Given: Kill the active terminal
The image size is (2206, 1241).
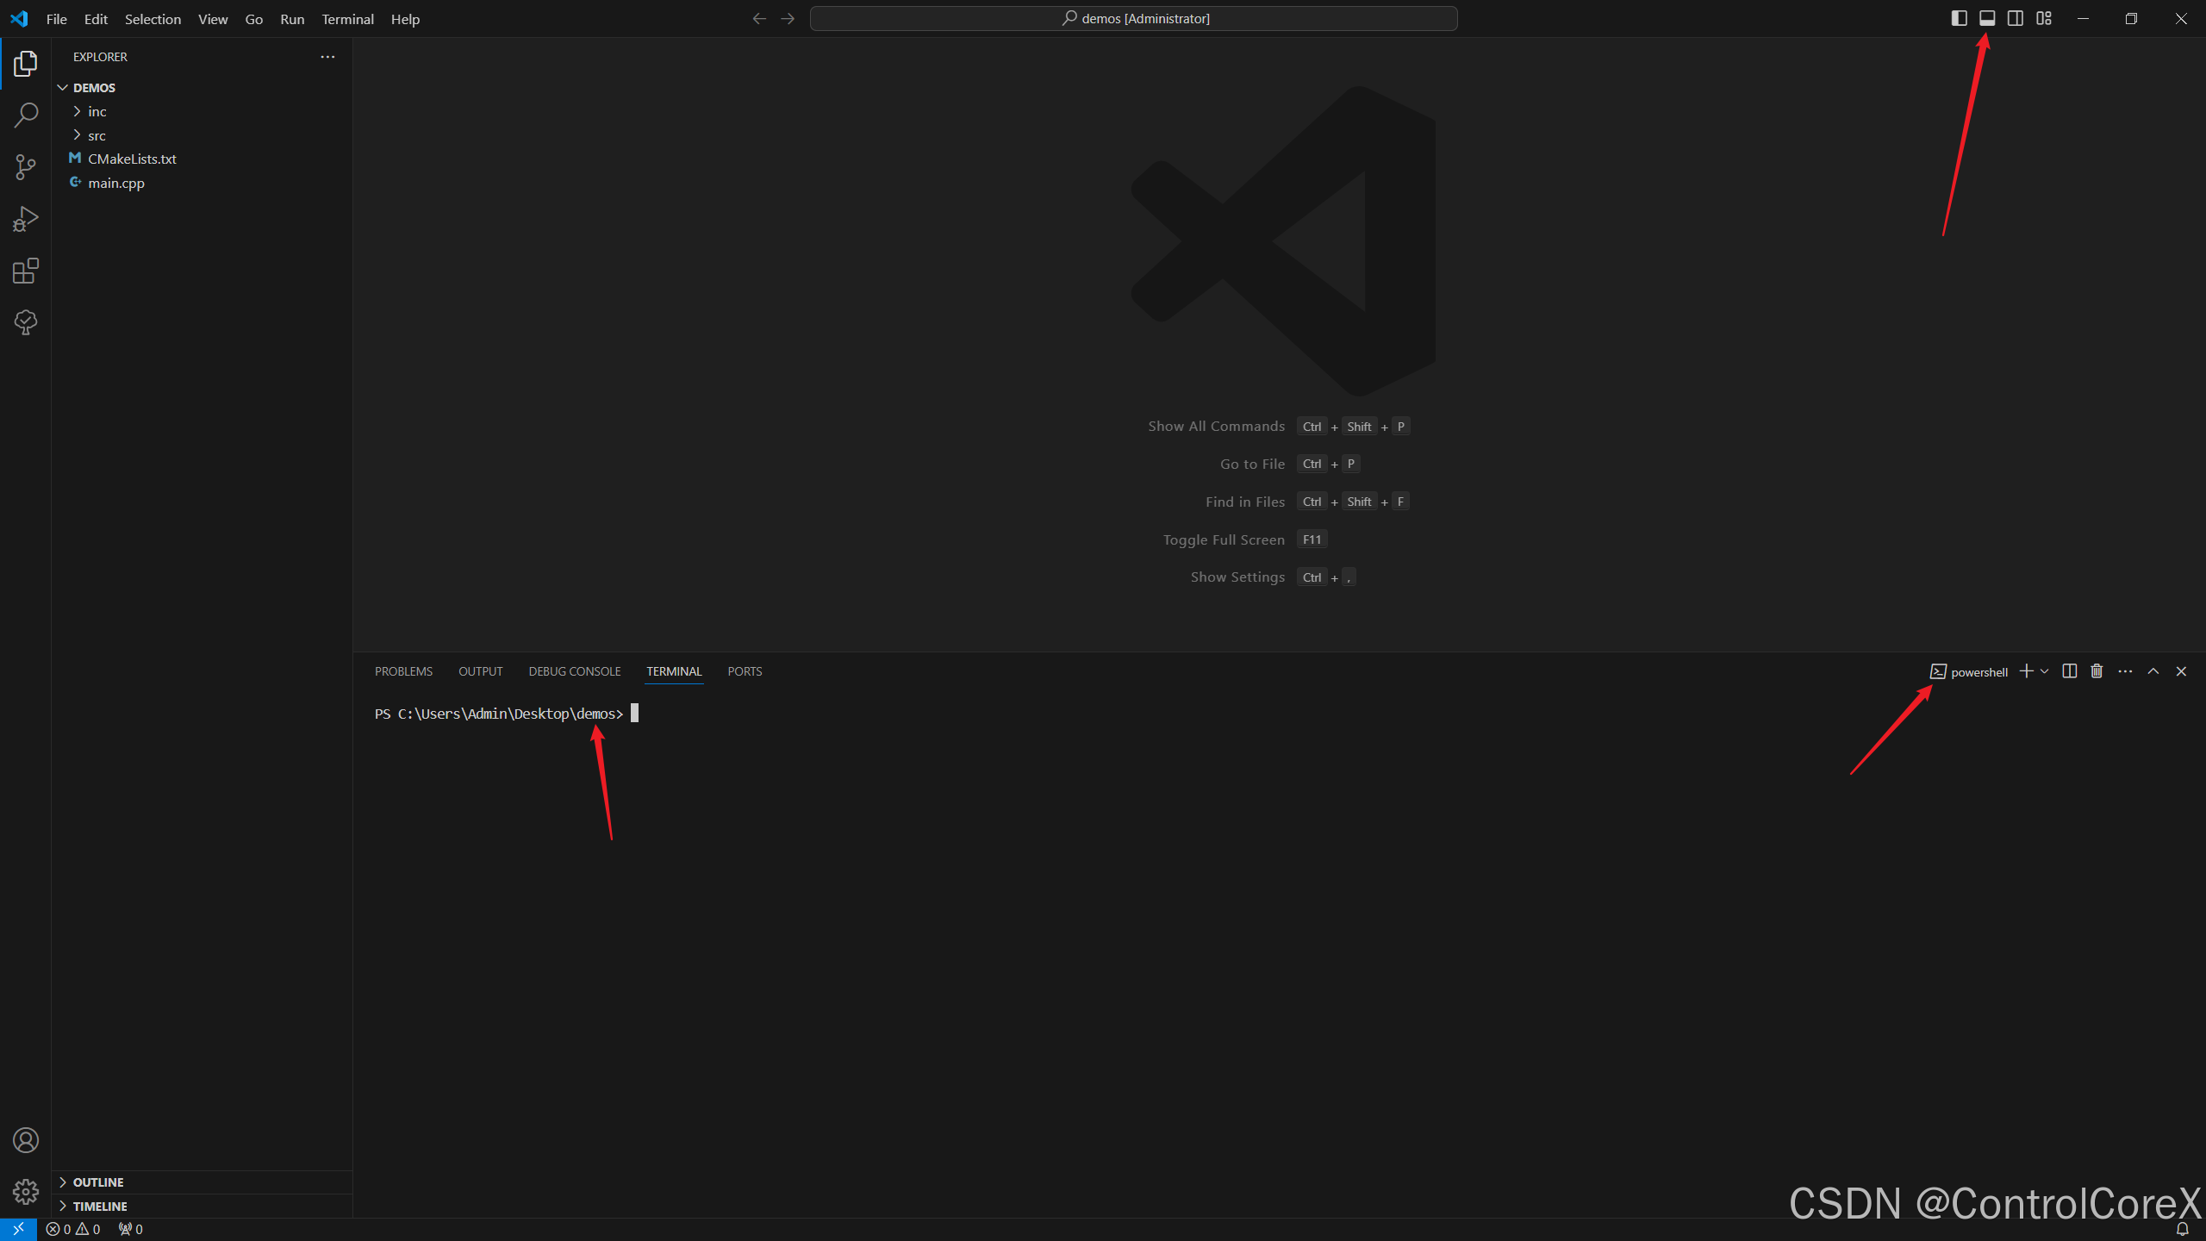Looking at the screenshot, I should (2096, 671).
